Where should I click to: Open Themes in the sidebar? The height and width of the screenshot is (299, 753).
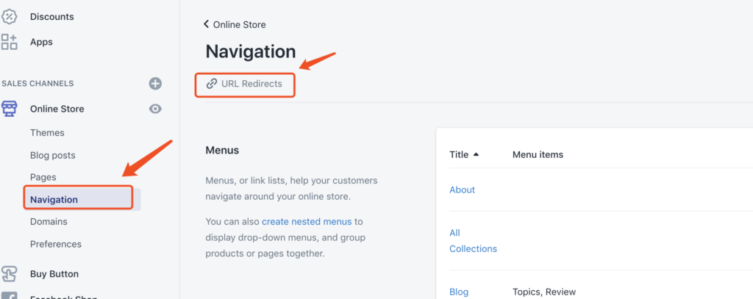point(47,133)
